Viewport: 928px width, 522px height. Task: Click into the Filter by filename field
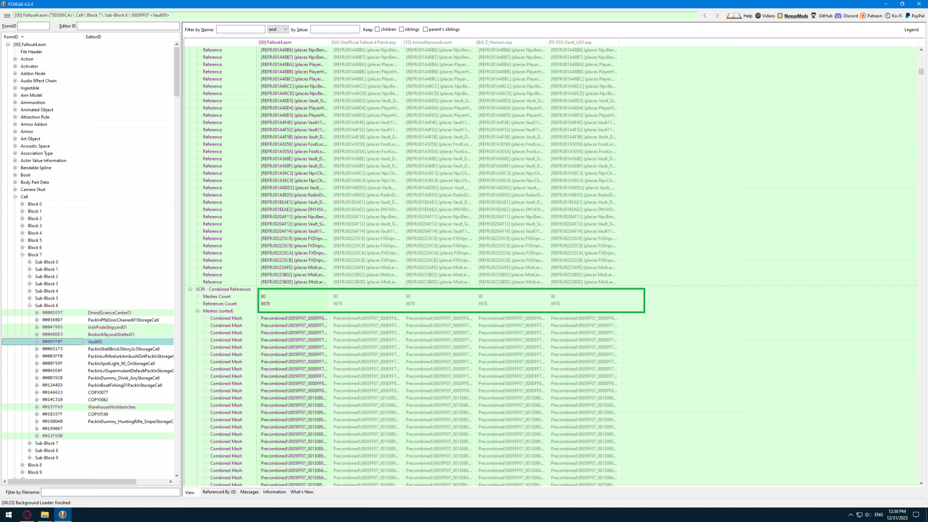click(110, 492)
